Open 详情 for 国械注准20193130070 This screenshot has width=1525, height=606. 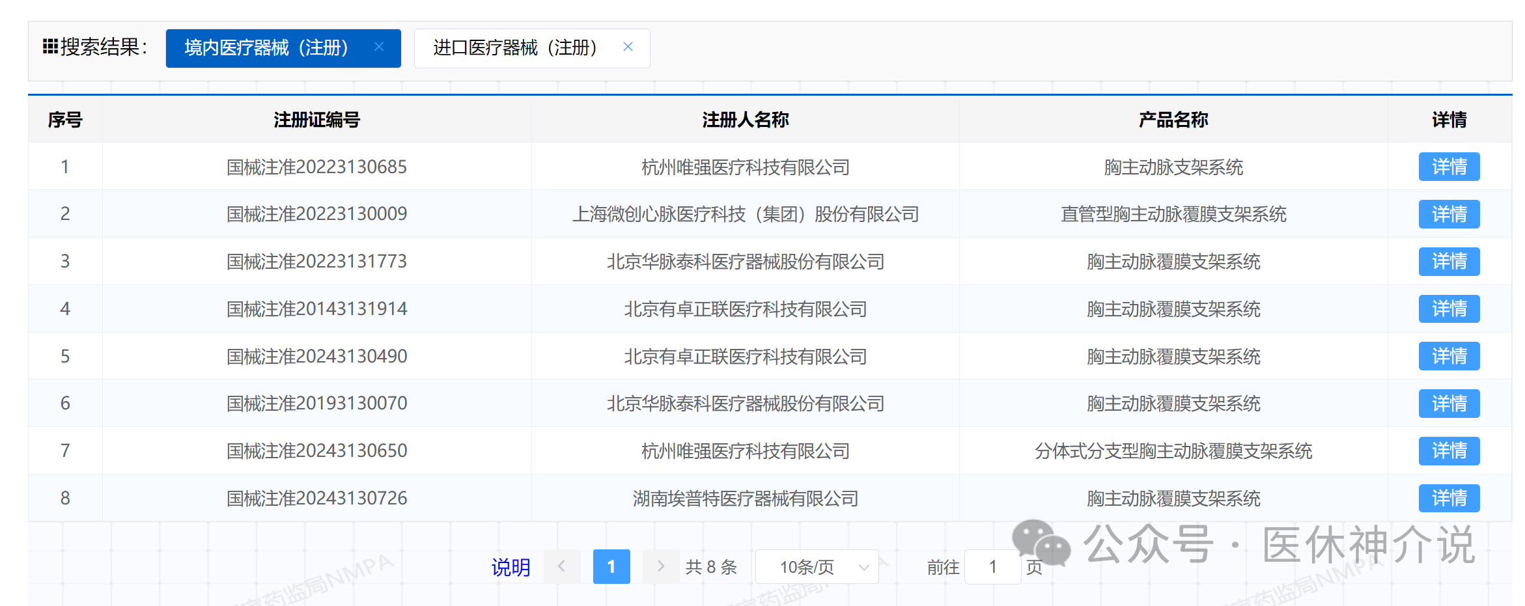(1449, 404)
